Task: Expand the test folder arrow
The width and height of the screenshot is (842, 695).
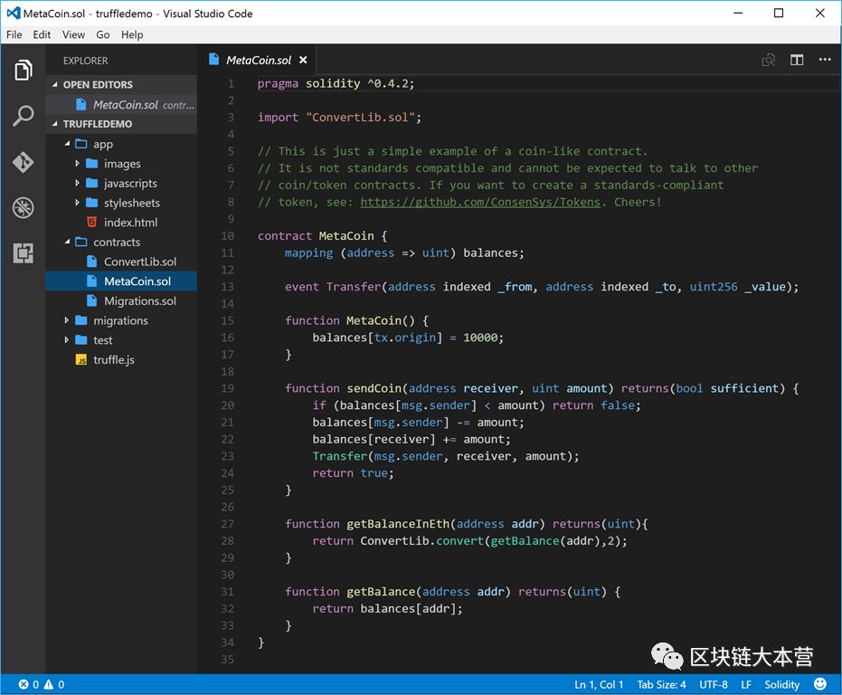Action: click(x=67, y=339)
